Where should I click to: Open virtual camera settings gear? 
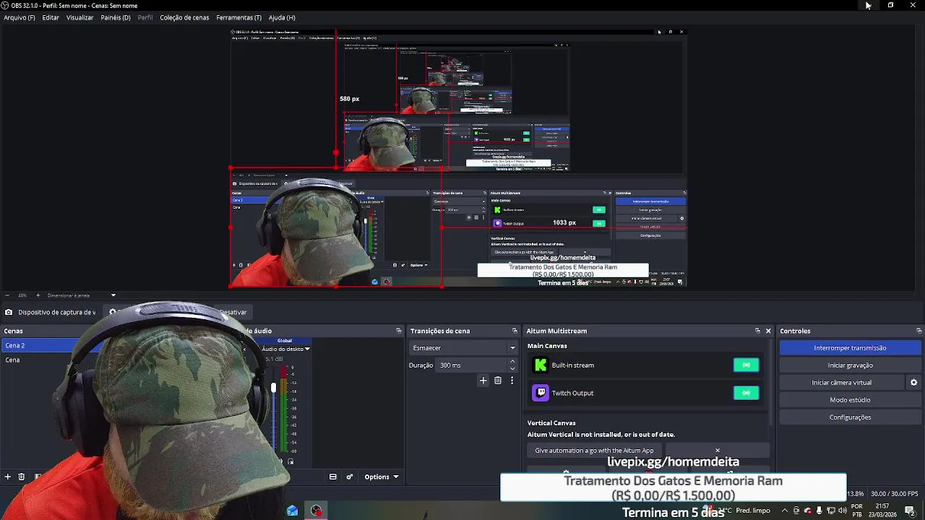click(x=913, y=383)
